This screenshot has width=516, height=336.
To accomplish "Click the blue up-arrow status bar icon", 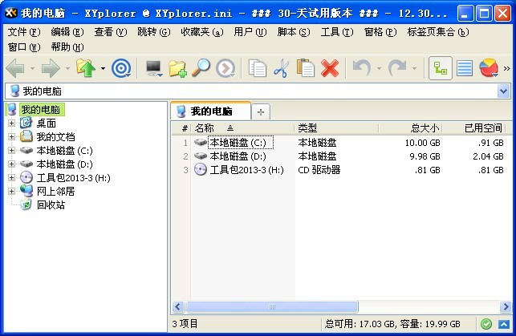I will (x=504, y=324).
